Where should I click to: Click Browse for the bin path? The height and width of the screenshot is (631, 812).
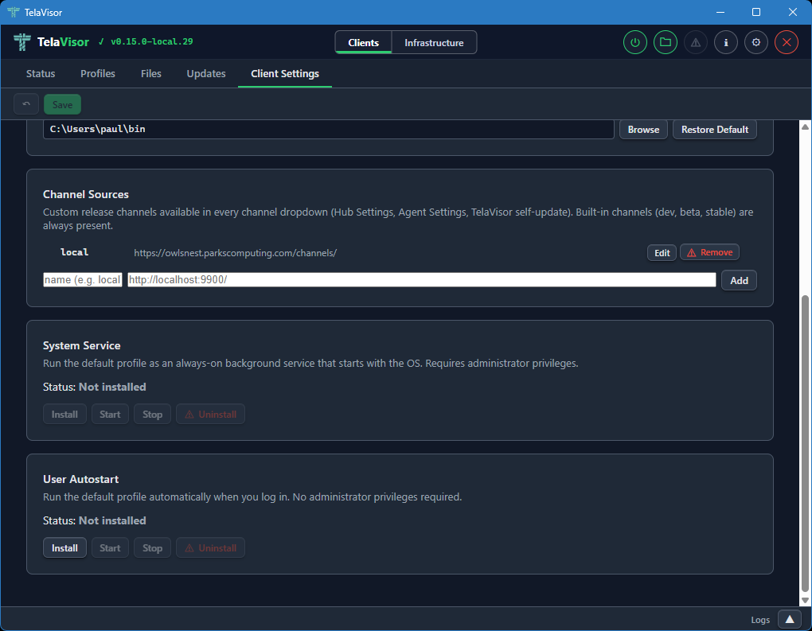[643, 130]
